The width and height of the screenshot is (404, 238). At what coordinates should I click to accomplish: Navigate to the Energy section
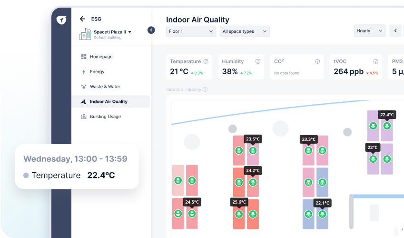pos(97,72)
